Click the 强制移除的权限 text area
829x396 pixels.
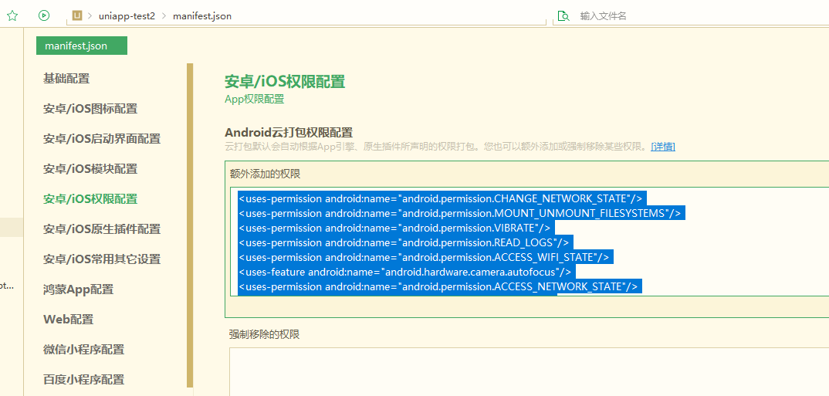click(x=530, y=371)
